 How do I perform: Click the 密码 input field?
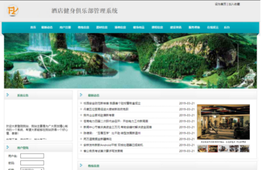[32, 163]
